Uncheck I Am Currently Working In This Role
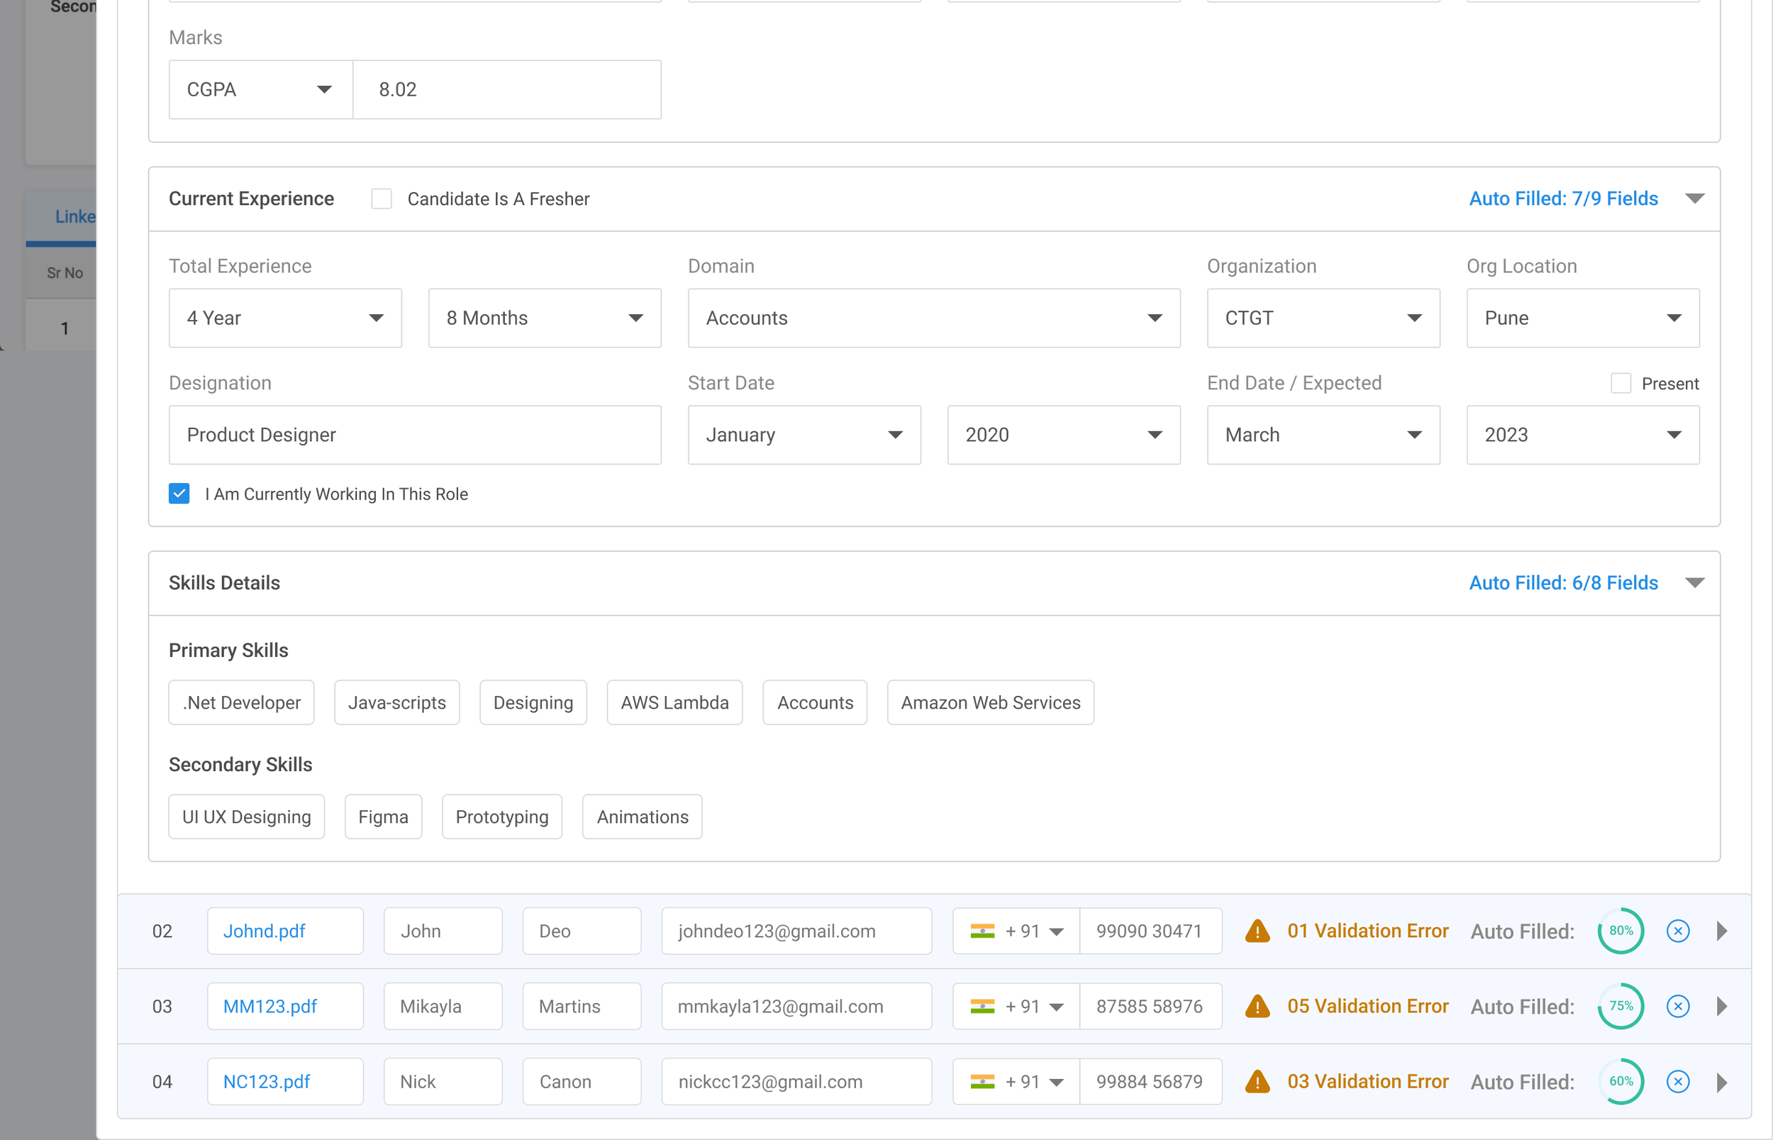Screen dimensions: 1773x1140 tap(179, 494)
